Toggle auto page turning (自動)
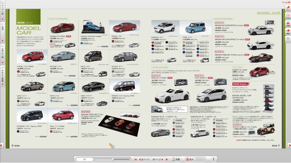Screen dimensions: 291x163 (x=176, y=159)
